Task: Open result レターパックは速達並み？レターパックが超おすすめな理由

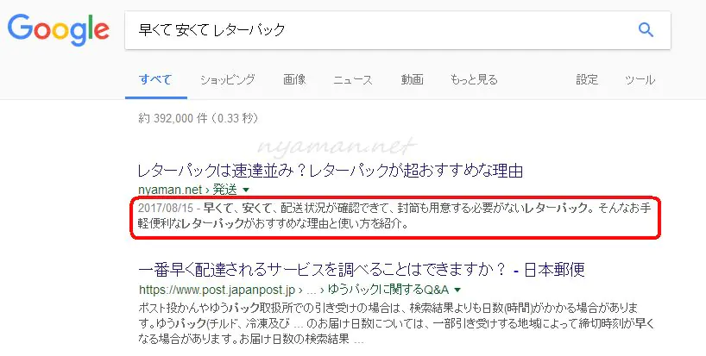Action: (x=331, y=171)
